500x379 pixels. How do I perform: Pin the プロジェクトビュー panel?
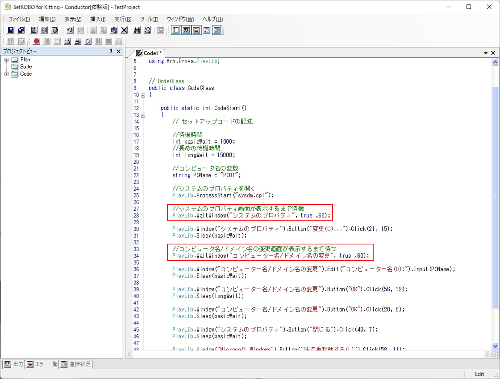click(111, 51)
